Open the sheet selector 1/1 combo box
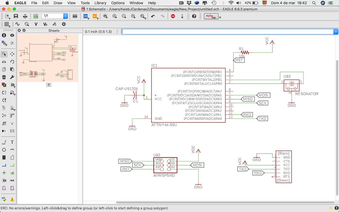The height and width of the screenshot is (212, 339). [55, 16]
